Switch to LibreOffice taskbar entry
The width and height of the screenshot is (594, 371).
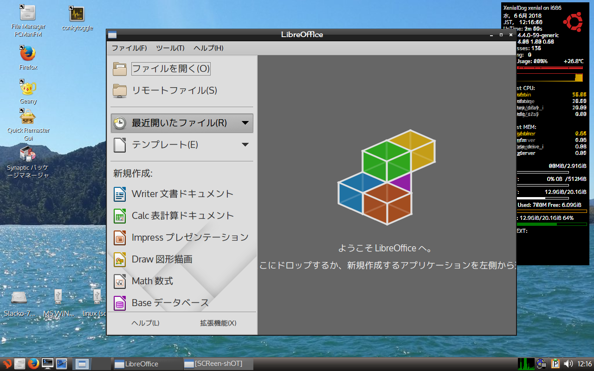pyautogui.click(x=148, y=364)
